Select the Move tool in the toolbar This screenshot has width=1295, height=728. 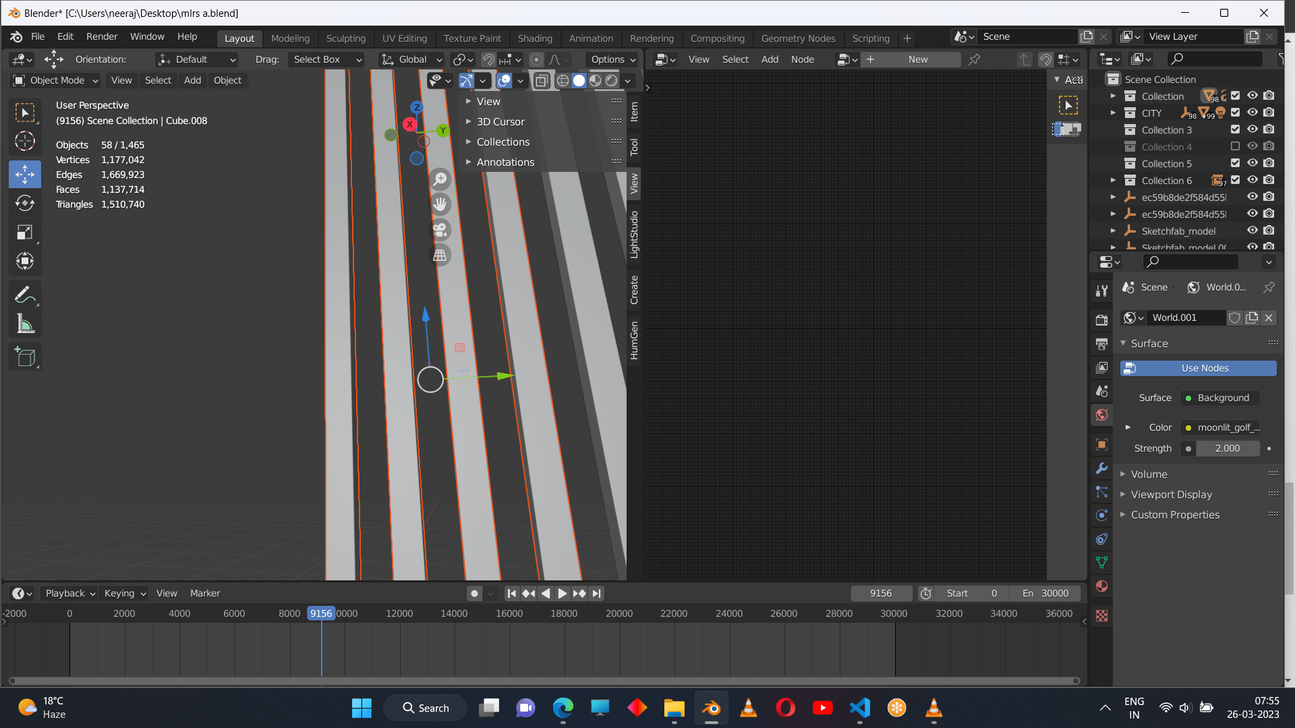point(25,174)
